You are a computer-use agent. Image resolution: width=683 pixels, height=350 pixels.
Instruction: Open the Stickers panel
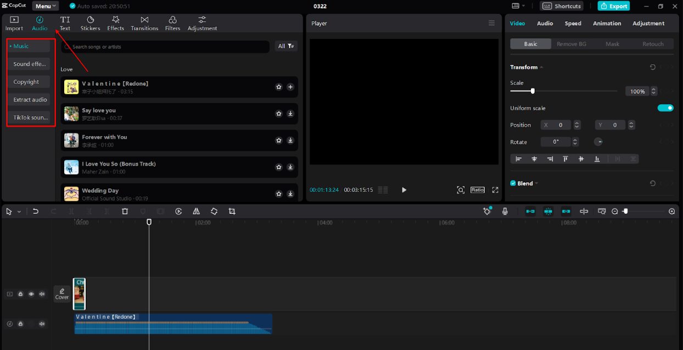tap(90, 23)
